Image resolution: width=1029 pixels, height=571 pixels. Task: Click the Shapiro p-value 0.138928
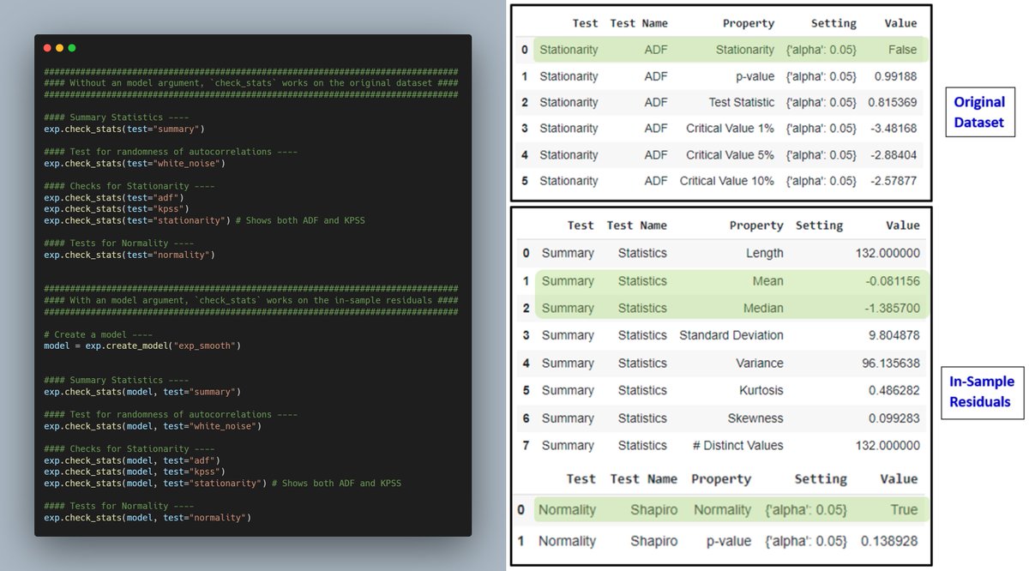tap(890, 541)
